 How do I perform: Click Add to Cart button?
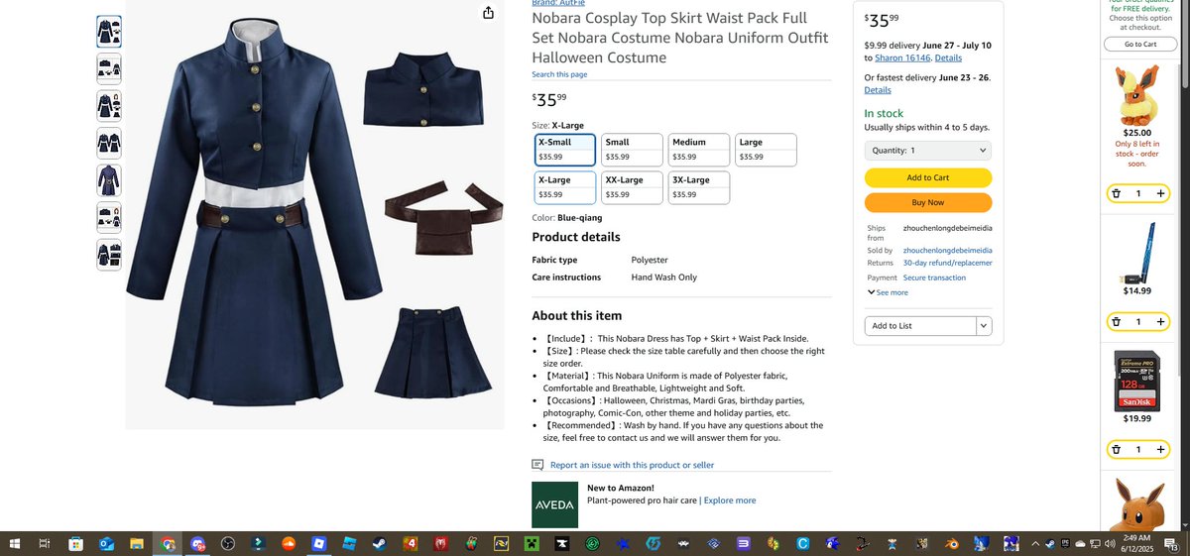[928, 177]
